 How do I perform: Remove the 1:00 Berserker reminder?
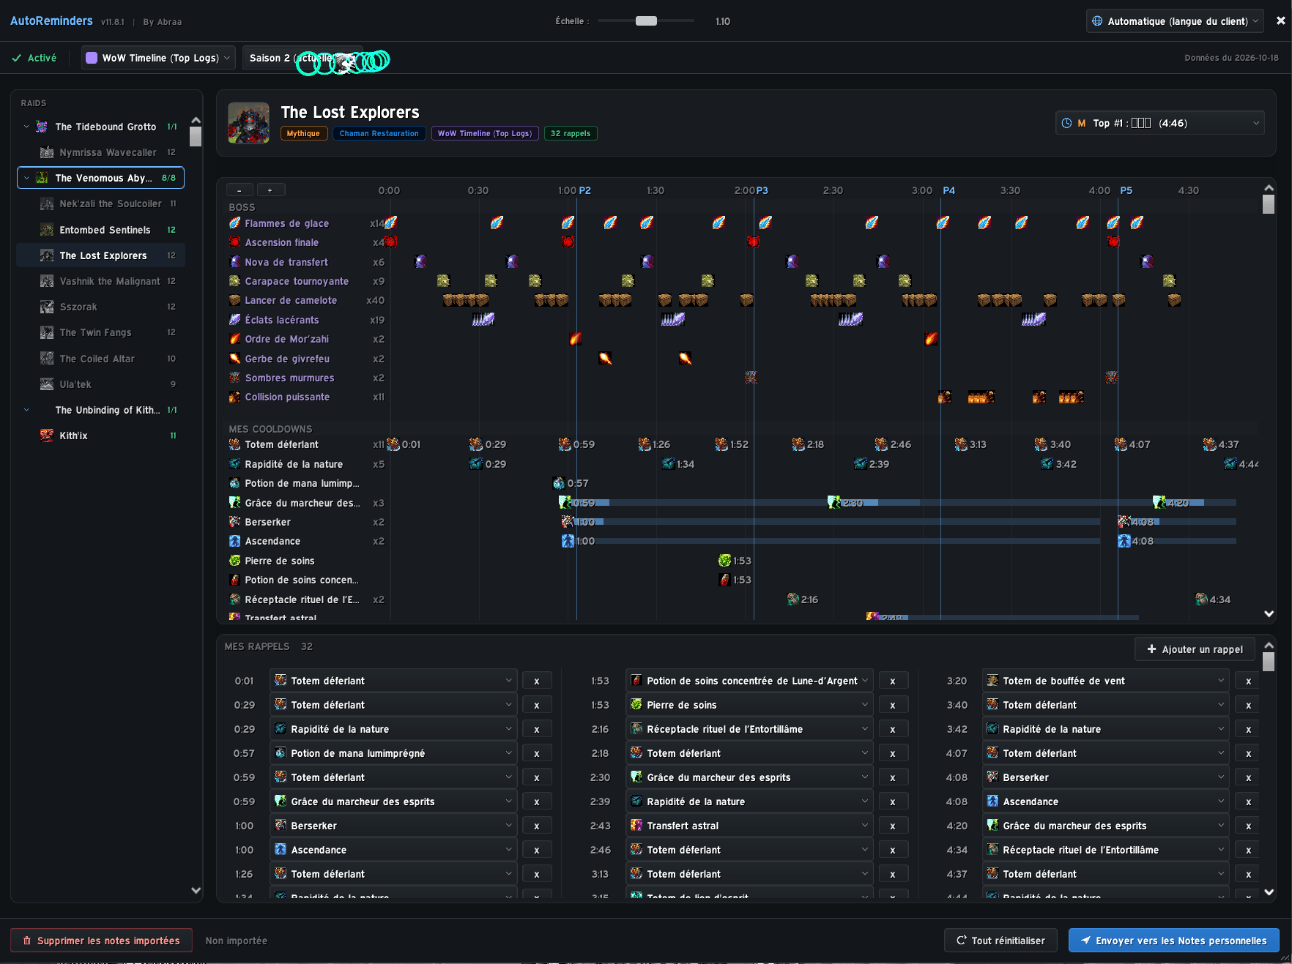[537, 826]
